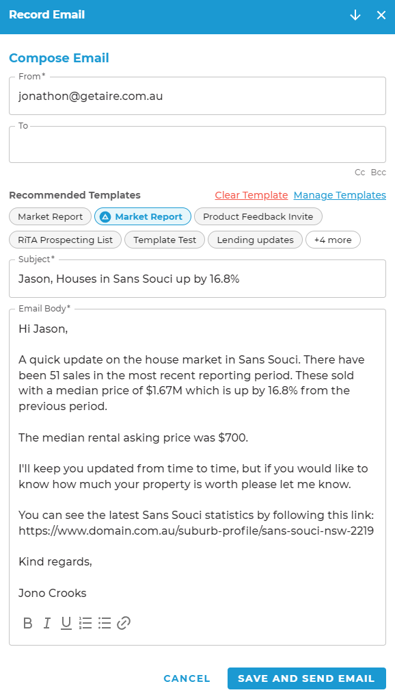Focus the To recipient field

coord(197,144)
